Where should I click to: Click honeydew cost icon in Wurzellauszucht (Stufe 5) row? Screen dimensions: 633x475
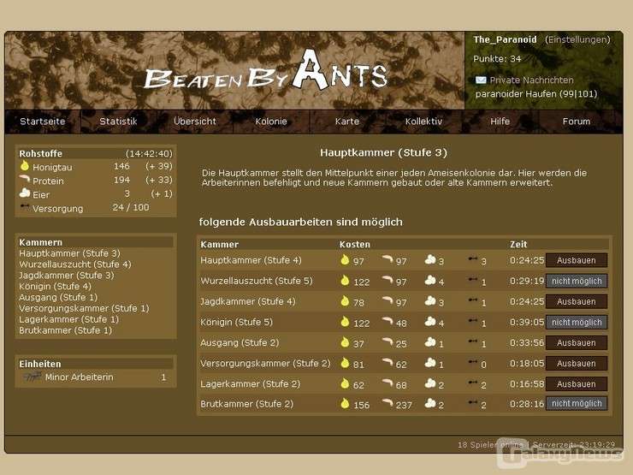tap(345, 281)
